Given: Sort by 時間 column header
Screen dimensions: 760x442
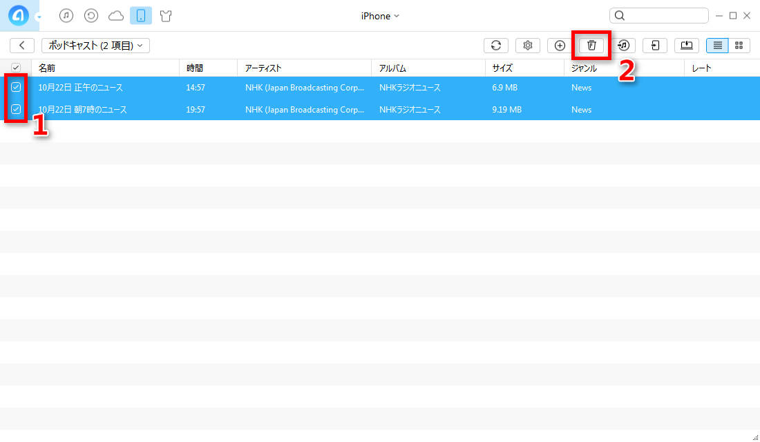Looking at the screenshot, I should [209, 68].
